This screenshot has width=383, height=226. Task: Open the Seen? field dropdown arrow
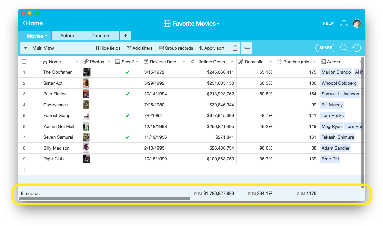pos(137,62)
